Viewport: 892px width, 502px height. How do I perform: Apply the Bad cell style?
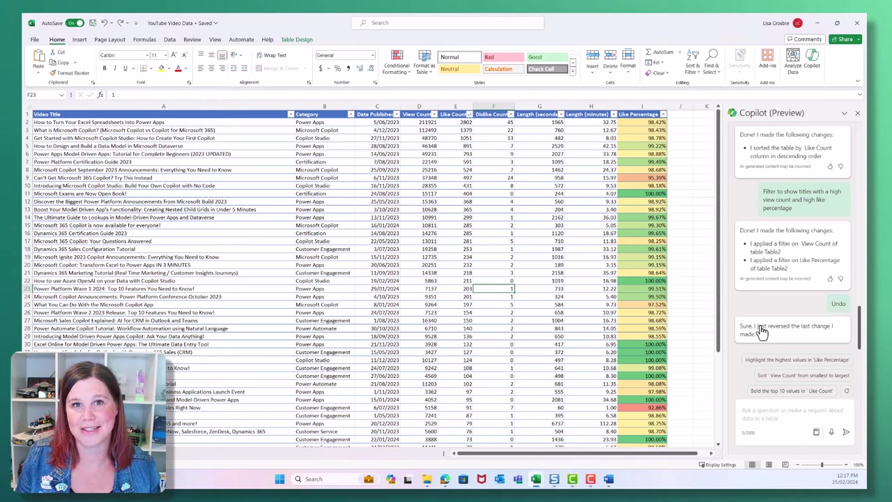coord(502,57)
